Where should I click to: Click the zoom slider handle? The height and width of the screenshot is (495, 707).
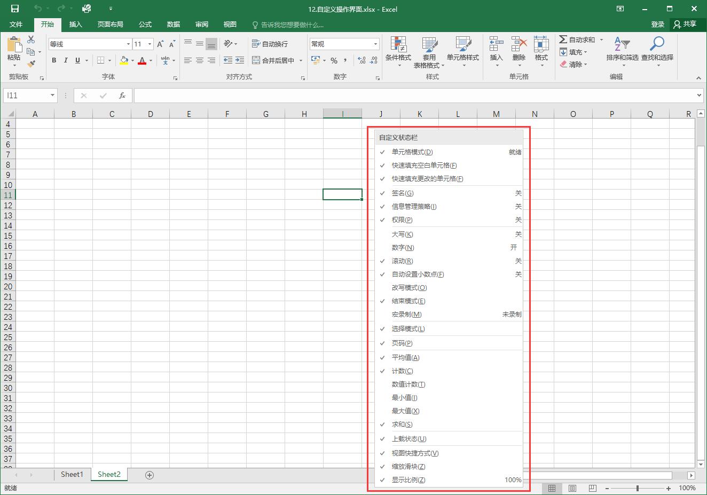[638, 488]
